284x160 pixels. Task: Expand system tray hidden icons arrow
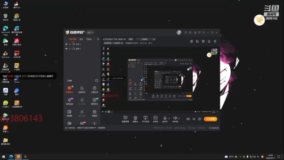(x=240, y=157)
